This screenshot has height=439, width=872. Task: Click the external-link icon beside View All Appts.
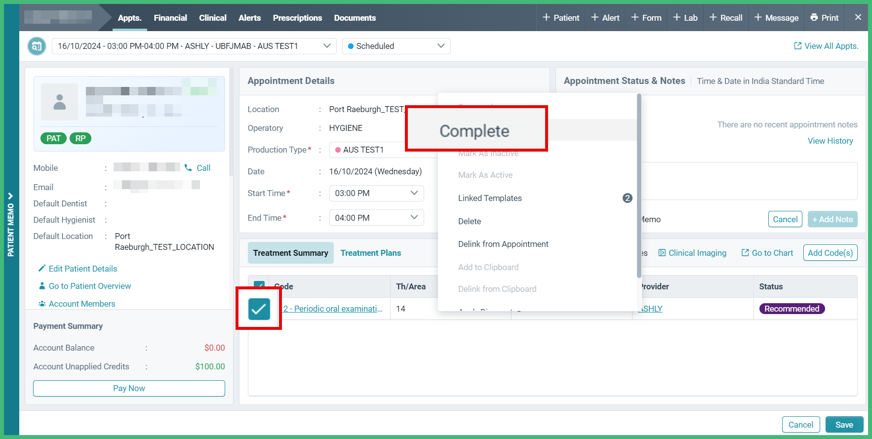point(797,46)
